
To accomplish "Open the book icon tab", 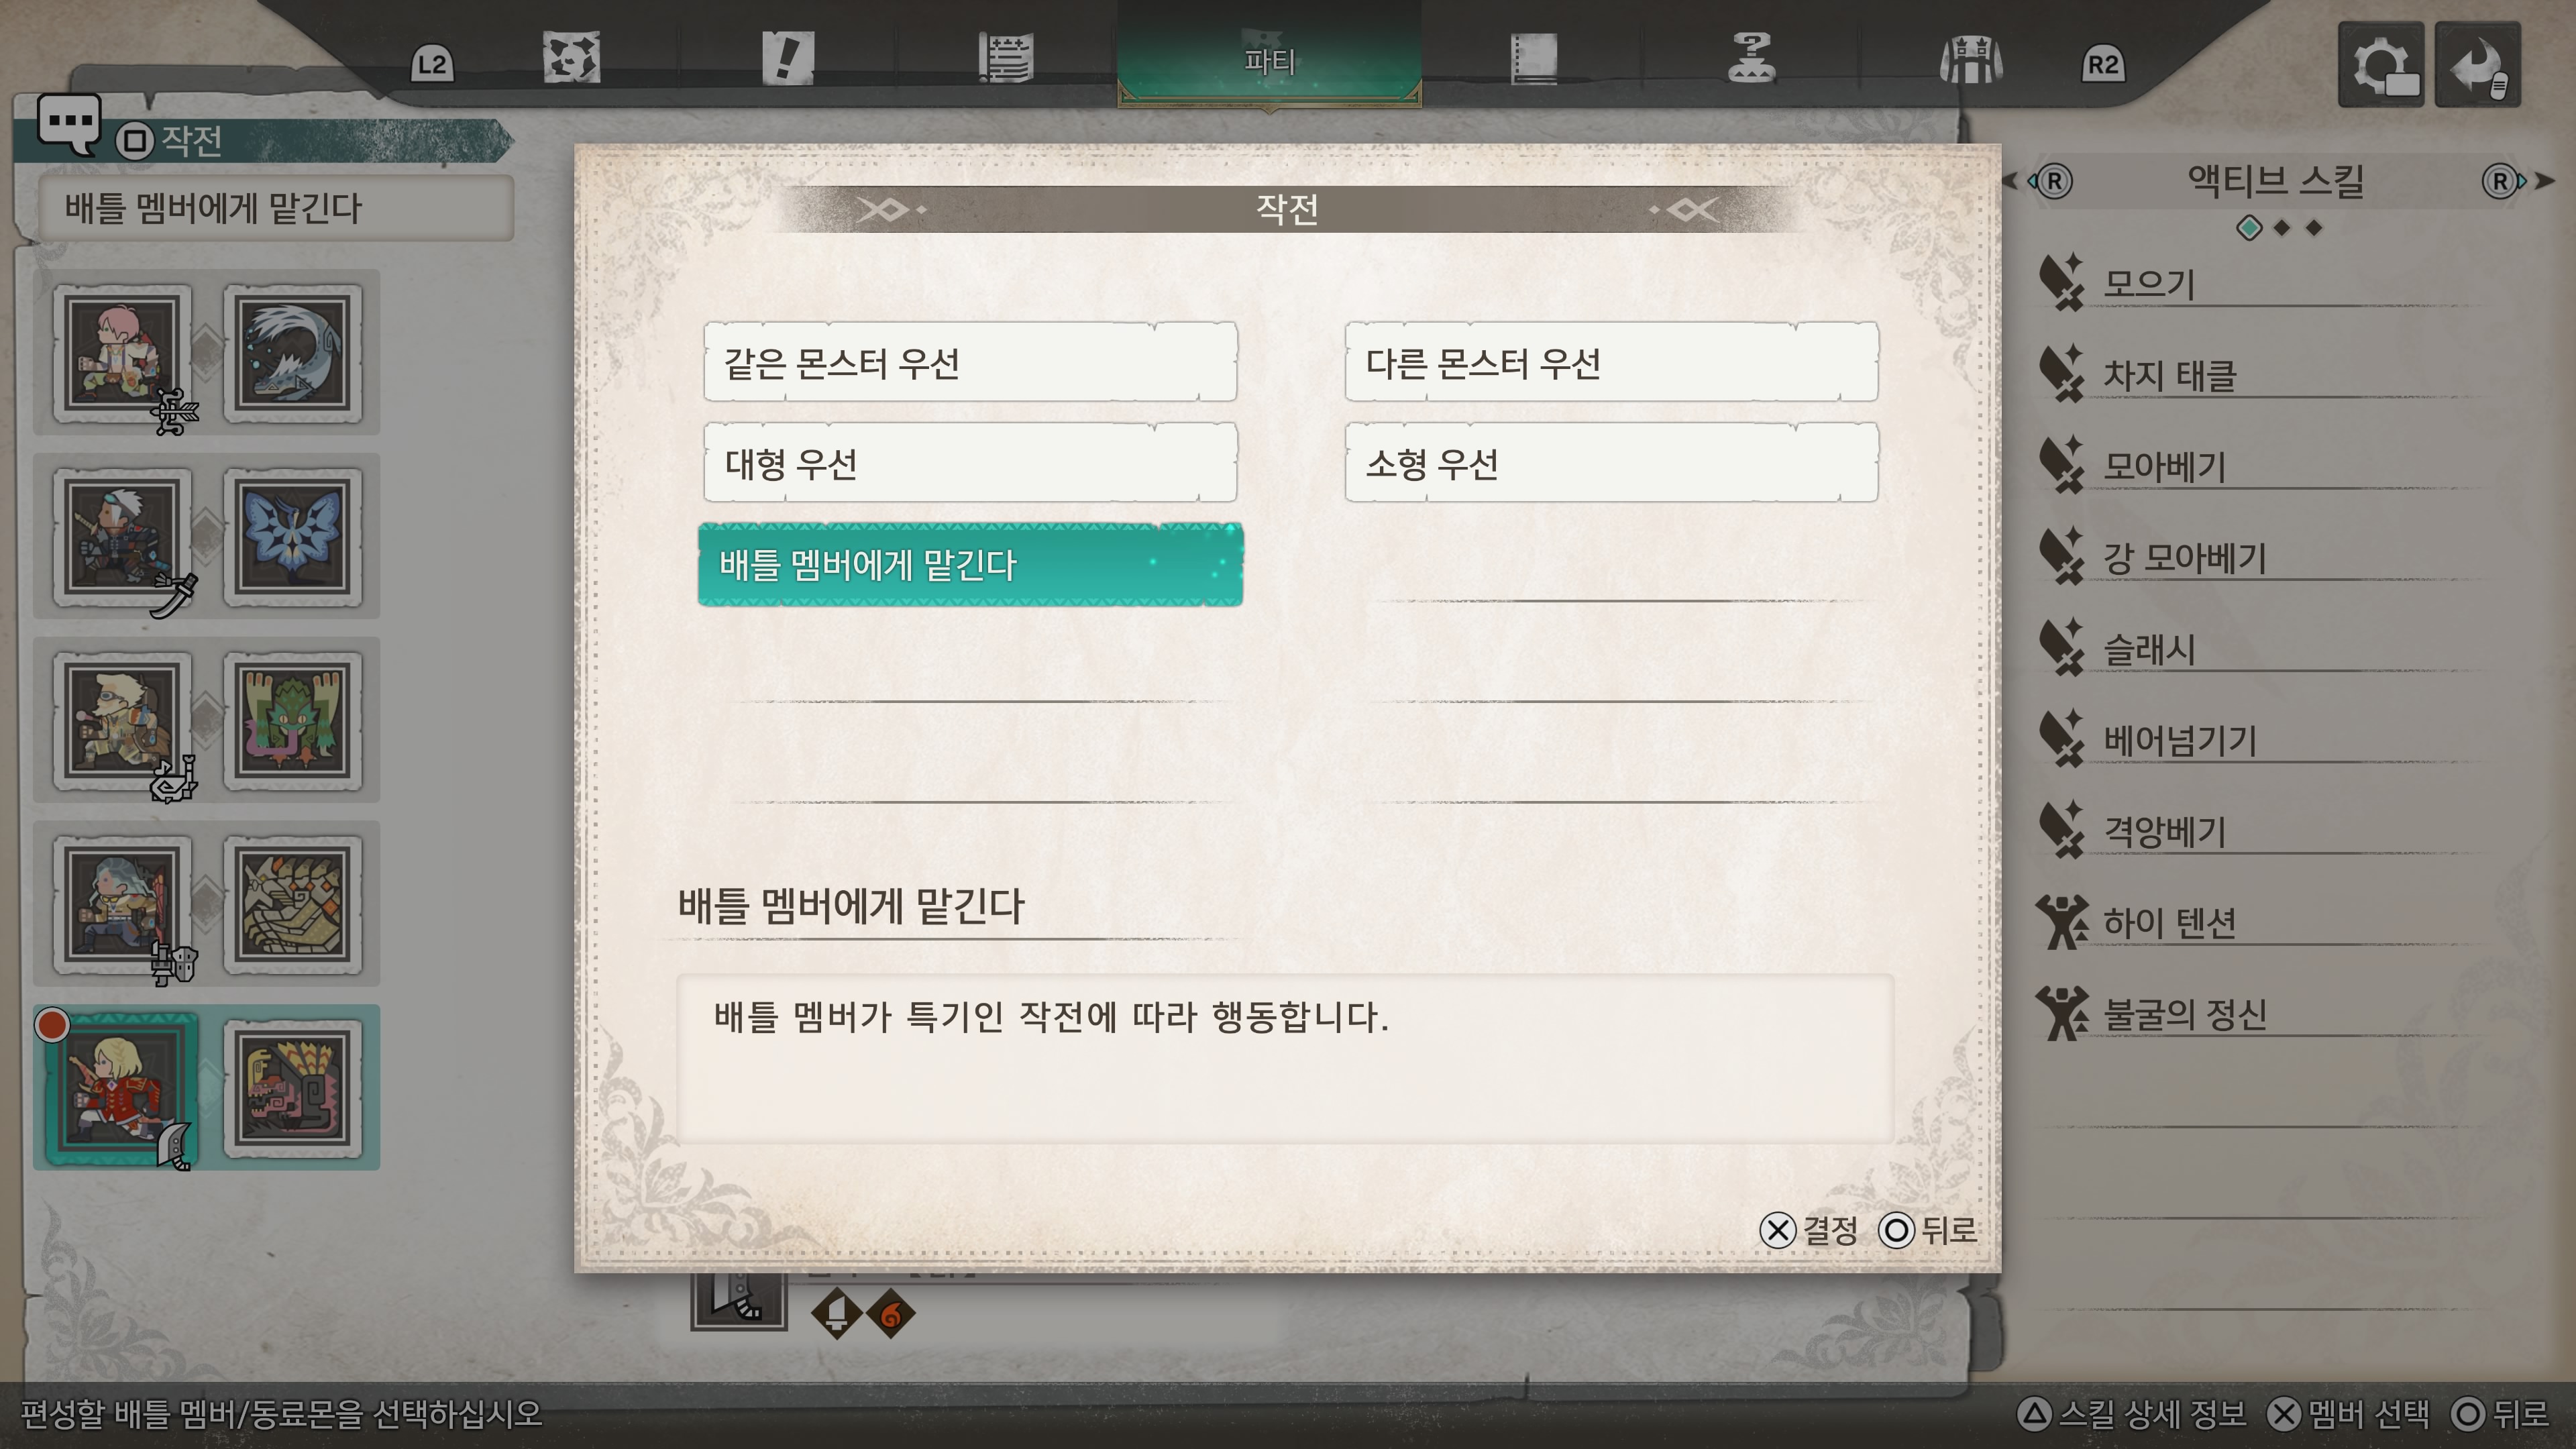I will click(1533, 58).
